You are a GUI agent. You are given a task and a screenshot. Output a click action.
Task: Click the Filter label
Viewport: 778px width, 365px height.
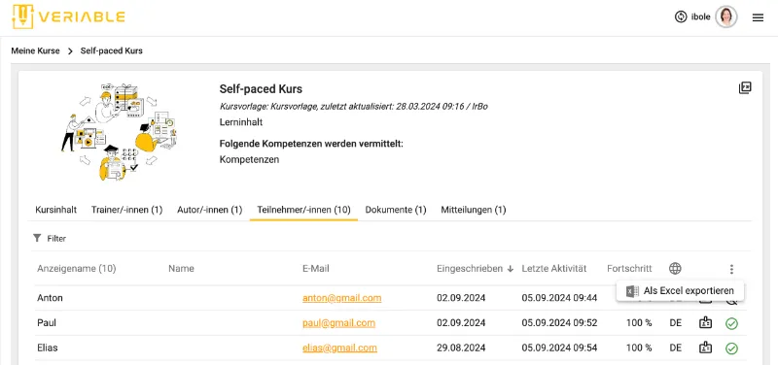(56, 239)
